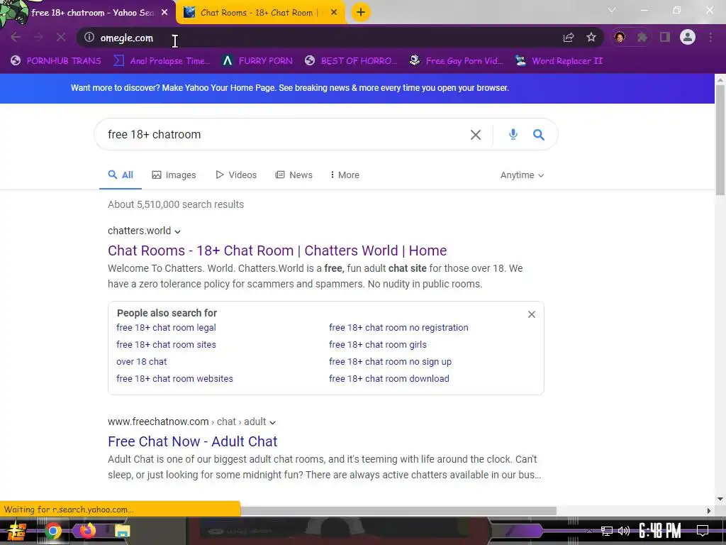Screen dimensions: 726x545
Task: Toggle the browser side panel icon
Action: (x=665, y=38)
